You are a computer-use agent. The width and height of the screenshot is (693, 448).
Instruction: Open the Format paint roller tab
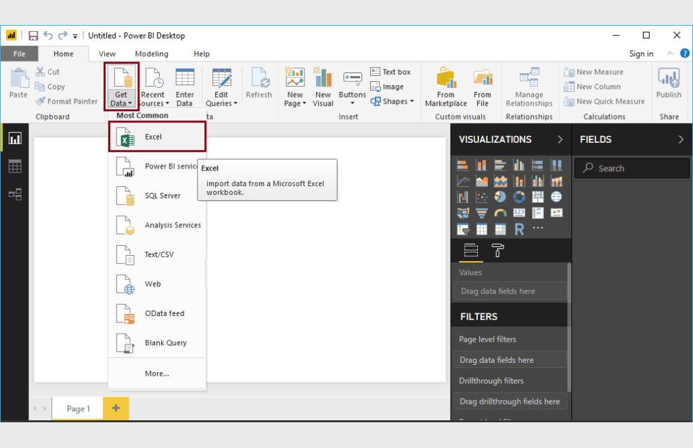(497, 251)
